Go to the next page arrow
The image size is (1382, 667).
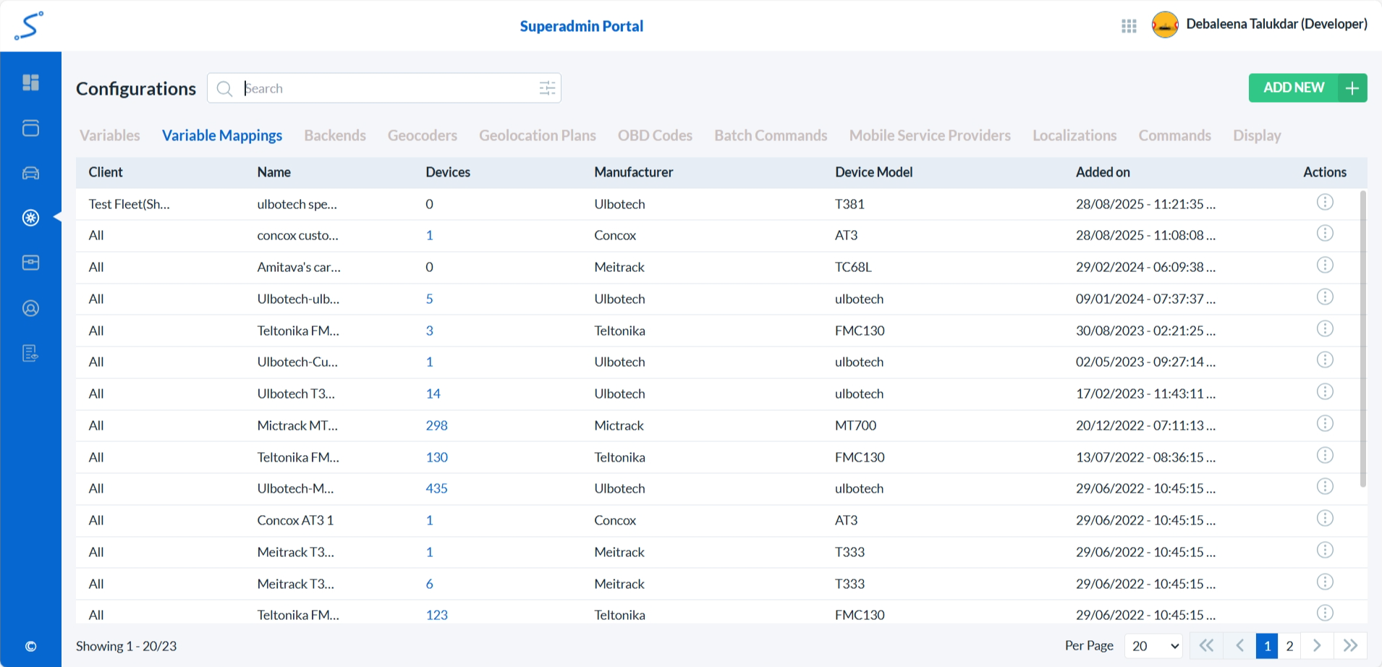click(x=1317, y=646)
